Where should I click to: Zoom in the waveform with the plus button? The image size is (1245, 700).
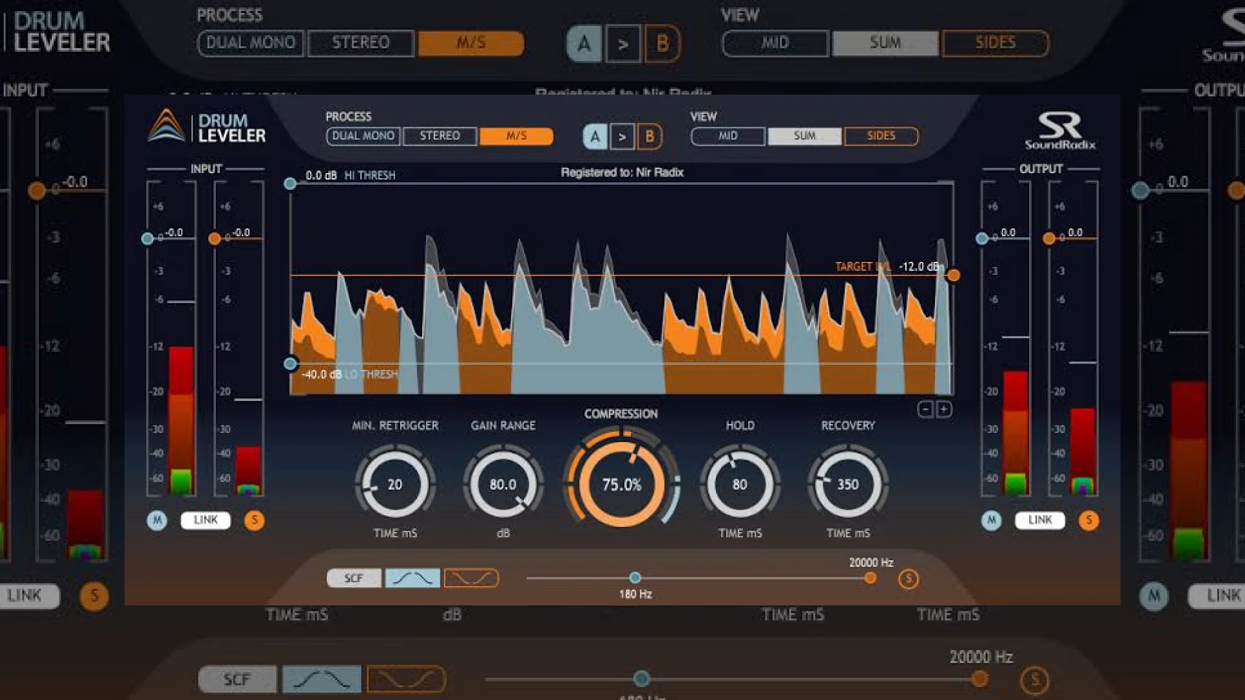pos(944,409)
